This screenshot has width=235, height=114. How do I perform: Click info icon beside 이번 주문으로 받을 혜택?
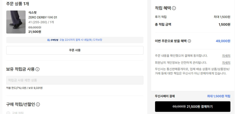(189, 41)
